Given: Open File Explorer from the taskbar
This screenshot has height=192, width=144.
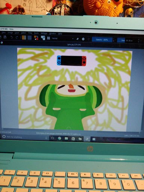Looking at the screenshot, I should [66, 138].
